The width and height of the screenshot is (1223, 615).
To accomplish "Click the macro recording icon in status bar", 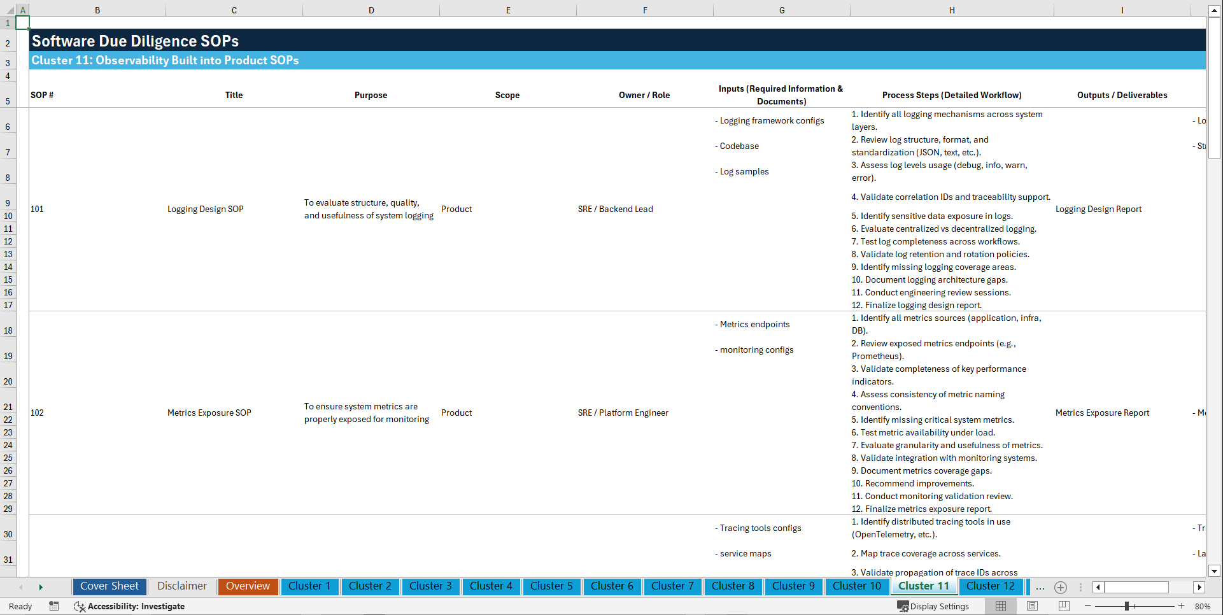I will 54,606.
